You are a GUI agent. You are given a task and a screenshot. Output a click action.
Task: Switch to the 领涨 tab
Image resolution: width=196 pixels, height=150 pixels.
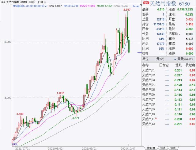[x=163, y=148]
